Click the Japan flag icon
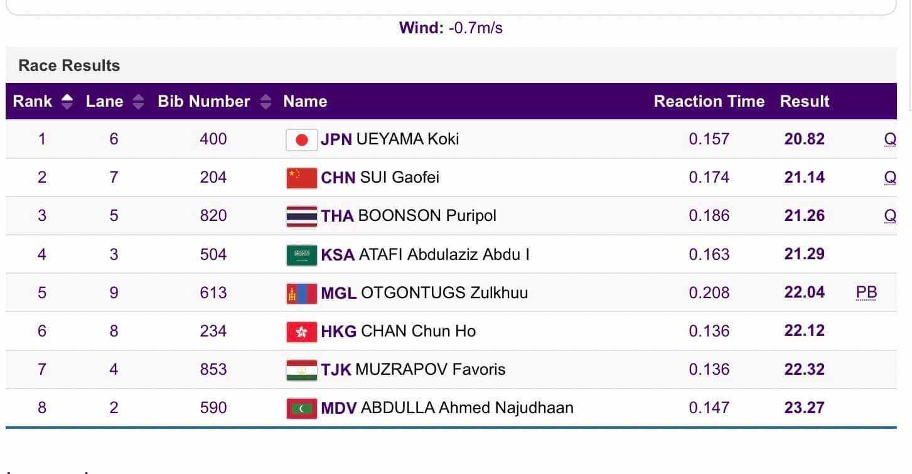This screenshot has width=912, height=474. tap(301, 139)
